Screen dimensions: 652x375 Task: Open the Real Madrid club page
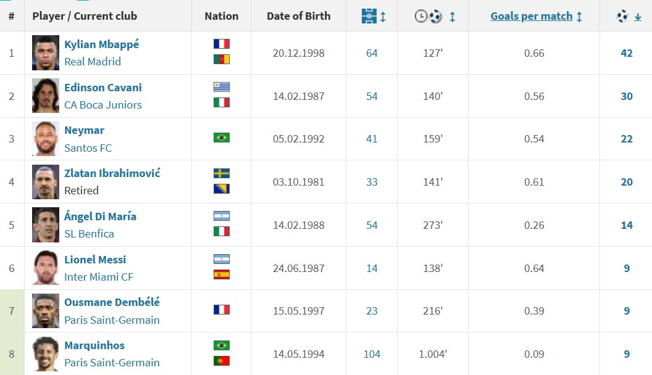click(93, 62)
